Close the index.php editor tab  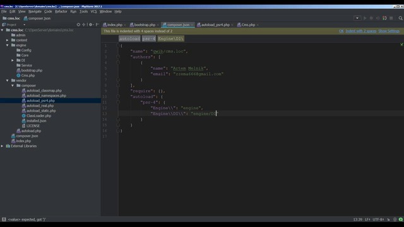[x=125, y=25]
